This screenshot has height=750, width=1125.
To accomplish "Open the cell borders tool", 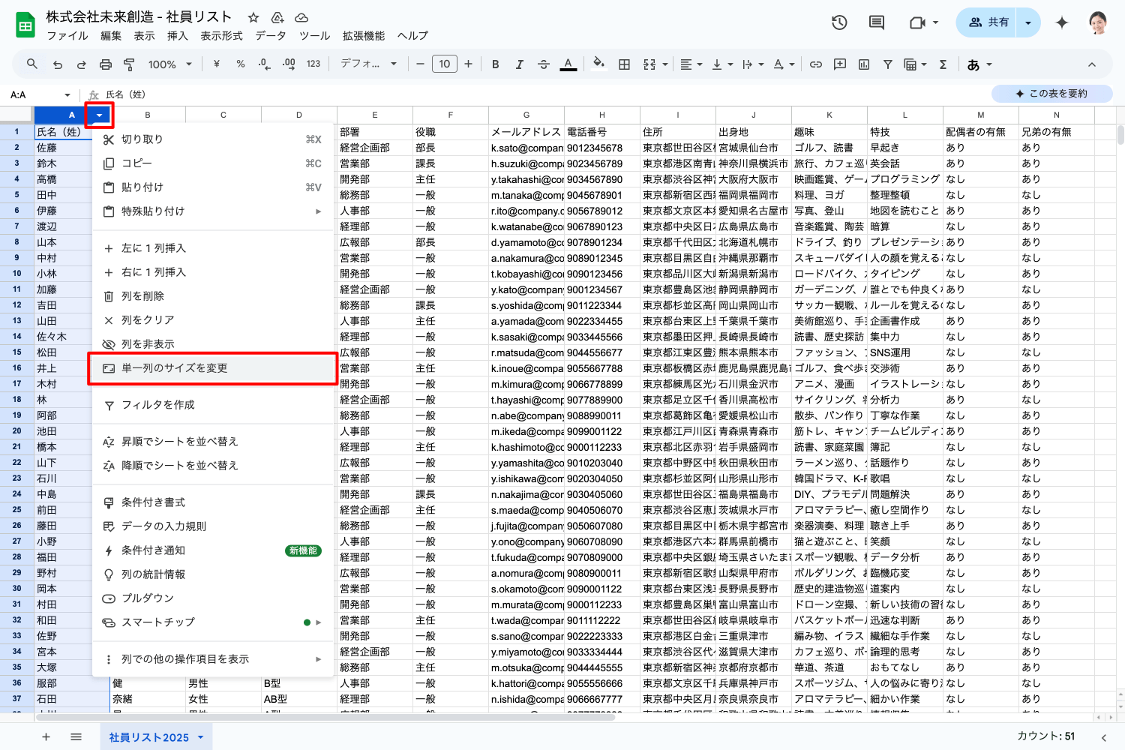I will (x=624, y=64).
